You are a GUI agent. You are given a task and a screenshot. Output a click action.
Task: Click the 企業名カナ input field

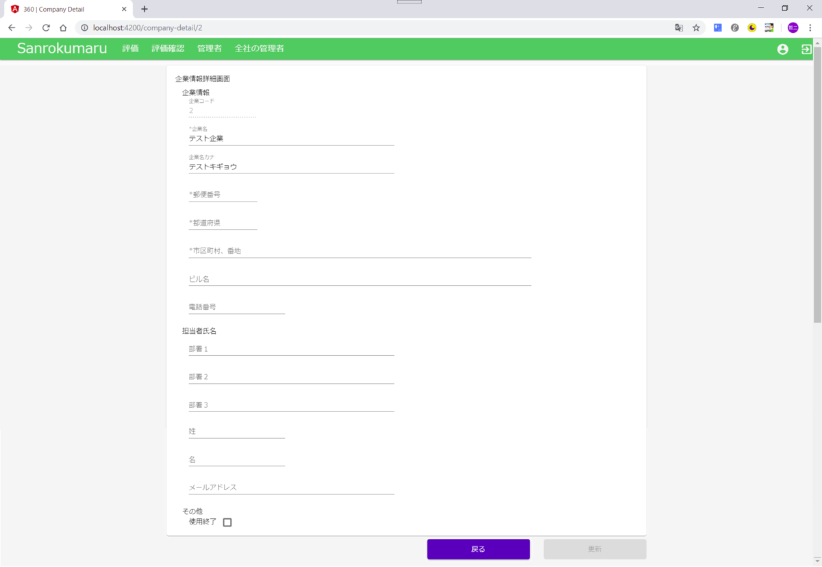pos(292,167)
